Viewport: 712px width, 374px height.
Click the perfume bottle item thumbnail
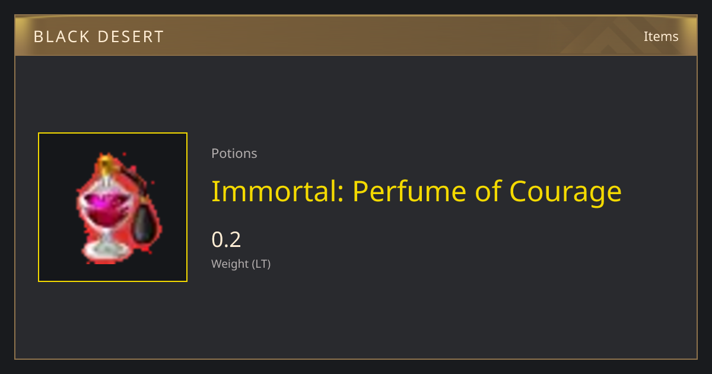(x=113, y=207)
